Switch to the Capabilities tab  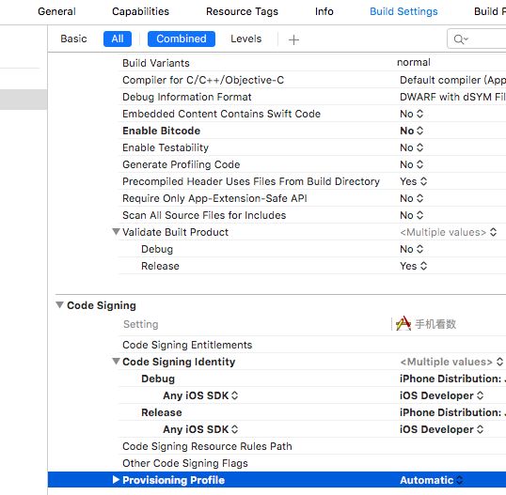coord(140,11)
